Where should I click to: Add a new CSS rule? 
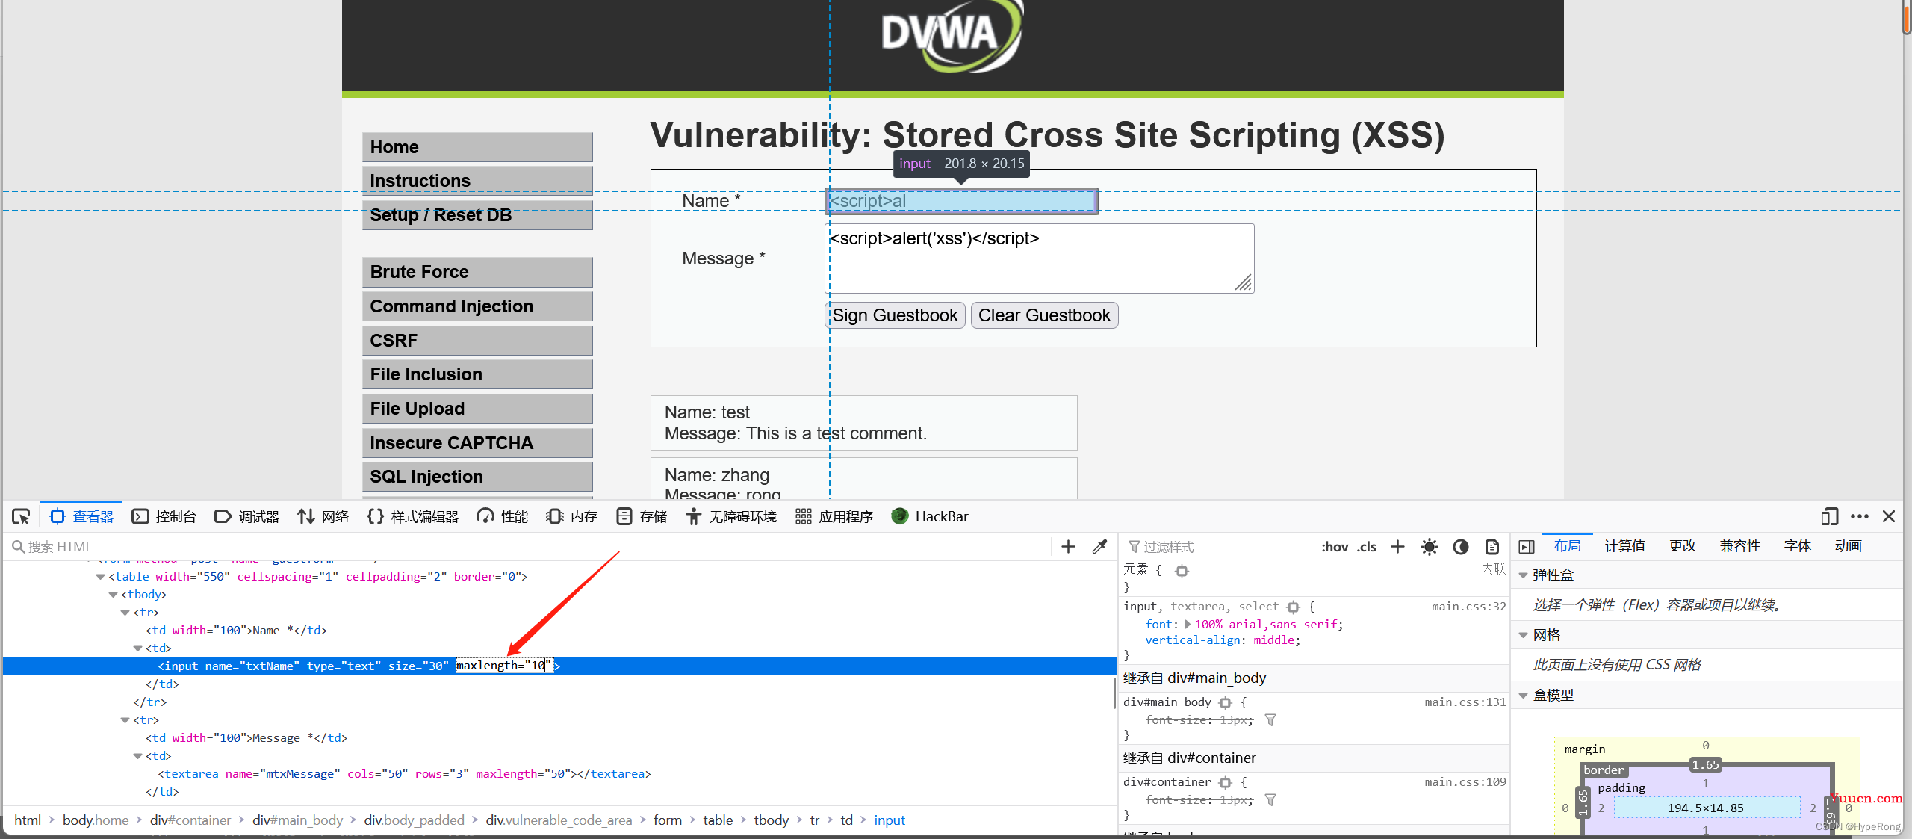click(1397, 547)
